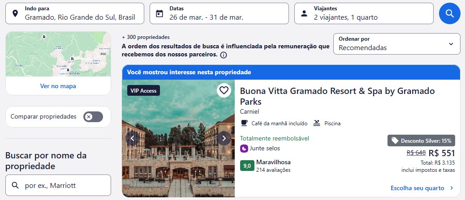Click the Indo para destination field
465x200 pixels.
point(75,13)
